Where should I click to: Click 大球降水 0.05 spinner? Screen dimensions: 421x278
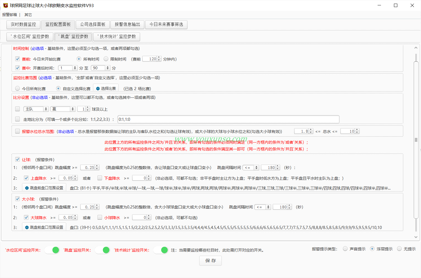pos(68,217)
